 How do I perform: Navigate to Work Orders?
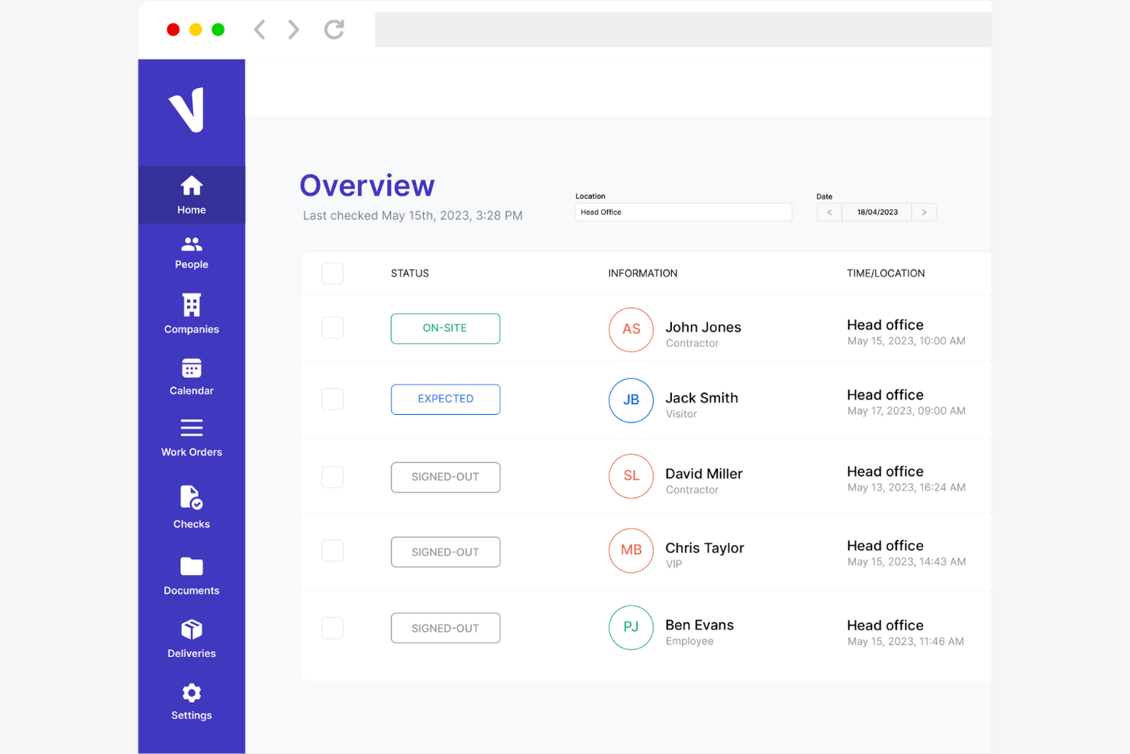[191, 437]
